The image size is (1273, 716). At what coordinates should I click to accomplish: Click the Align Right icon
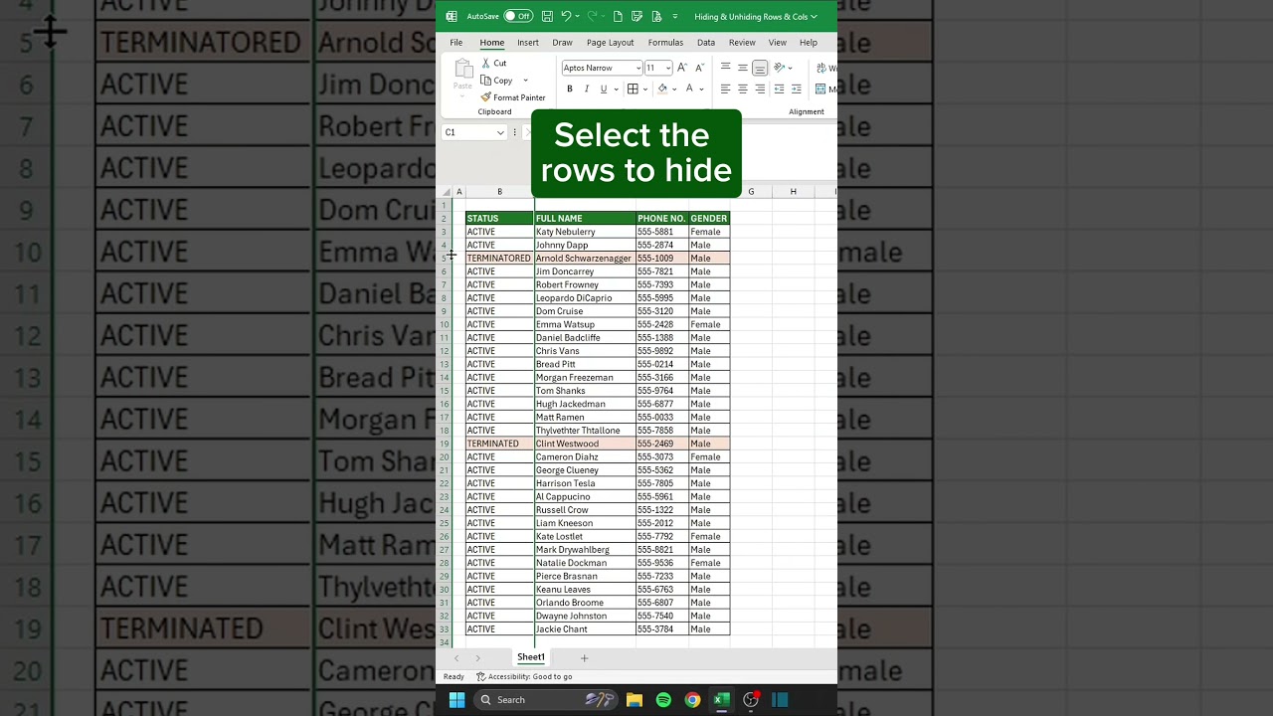(x=760, y=89)
